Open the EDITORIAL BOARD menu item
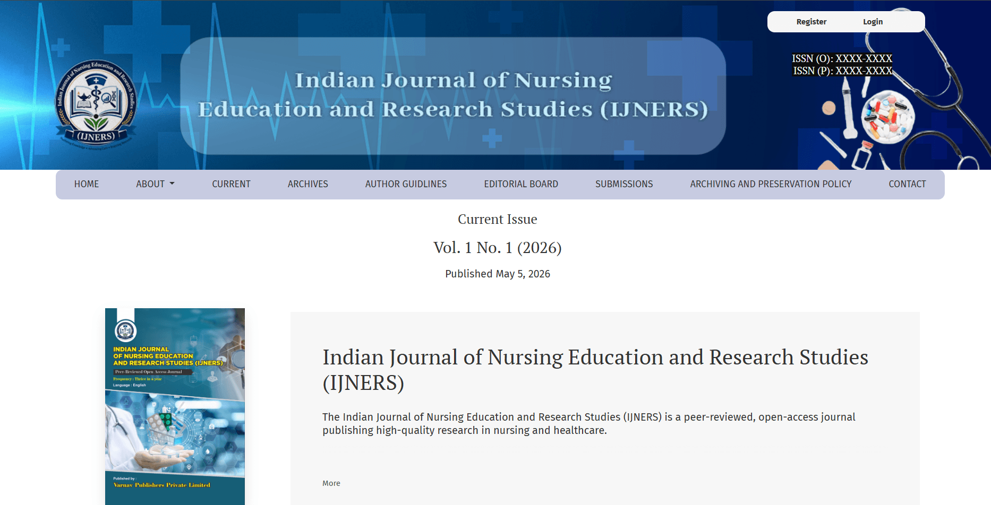Image resolution: width=991 pixels, height=505 pixels. pyautogui.click(x=521, y=184)
